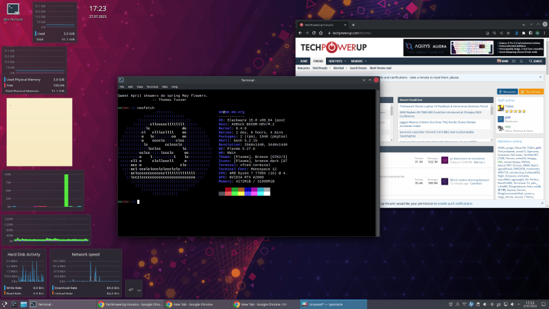This screenshot has height=309, width=549.
Task: Click the terminal window vertical scrollbar
Action: (377, 163)
